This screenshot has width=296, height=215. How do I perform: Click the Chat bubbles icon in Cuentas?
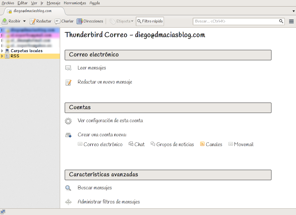(x=131, y=144)
